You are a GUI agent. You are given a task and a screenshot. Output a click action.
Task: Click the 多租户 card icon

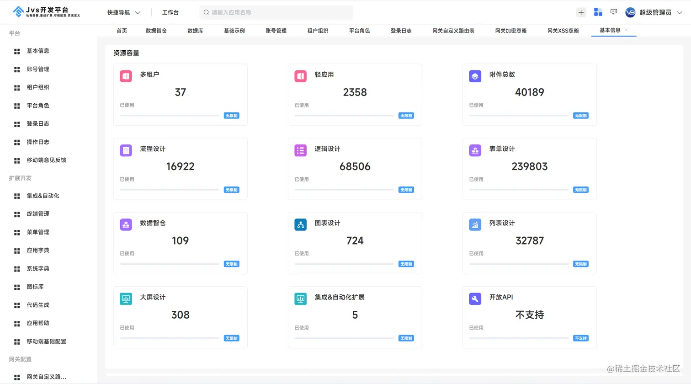tap(126, 76)
